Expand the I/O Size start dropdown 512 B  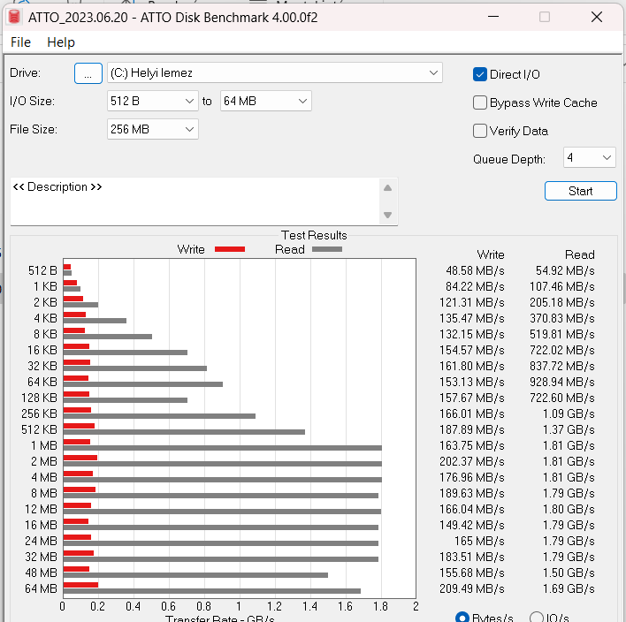click(152, 101)
